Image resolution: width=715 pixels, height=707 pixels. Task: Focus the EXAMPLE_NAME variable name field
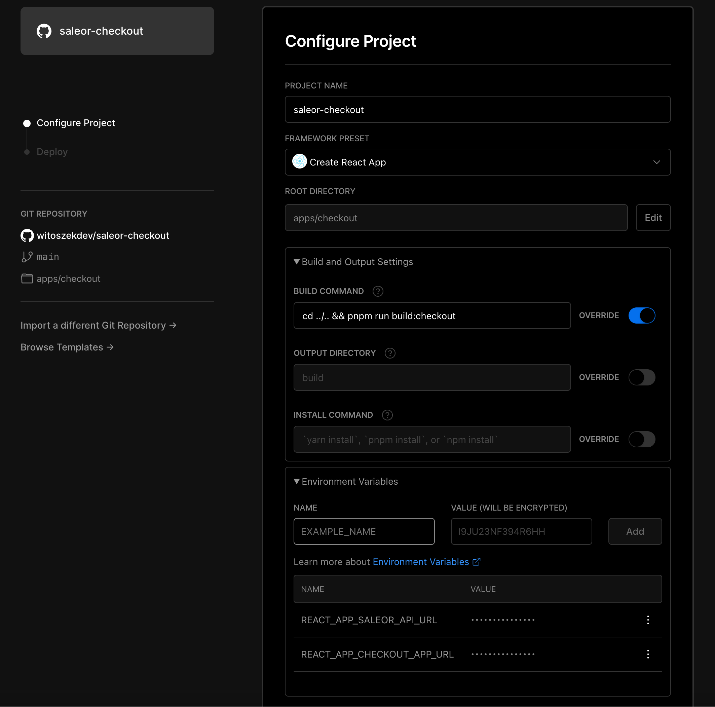pyautogui.click(x=364, y=531)
